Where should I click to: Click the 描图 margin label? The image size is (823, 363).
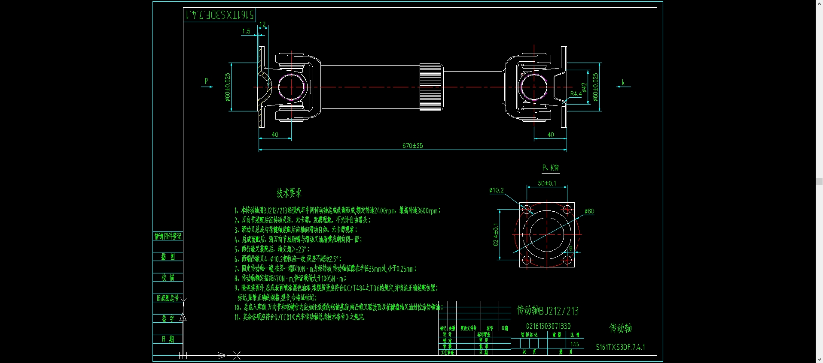(168, 257)
